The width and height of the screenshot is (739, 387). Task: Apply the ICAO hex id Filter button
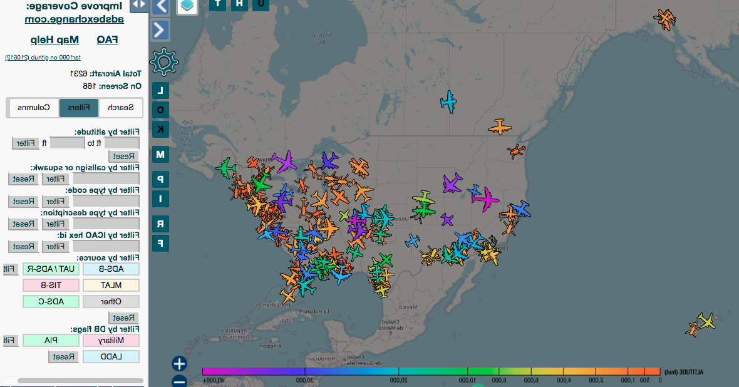[56, 247]
